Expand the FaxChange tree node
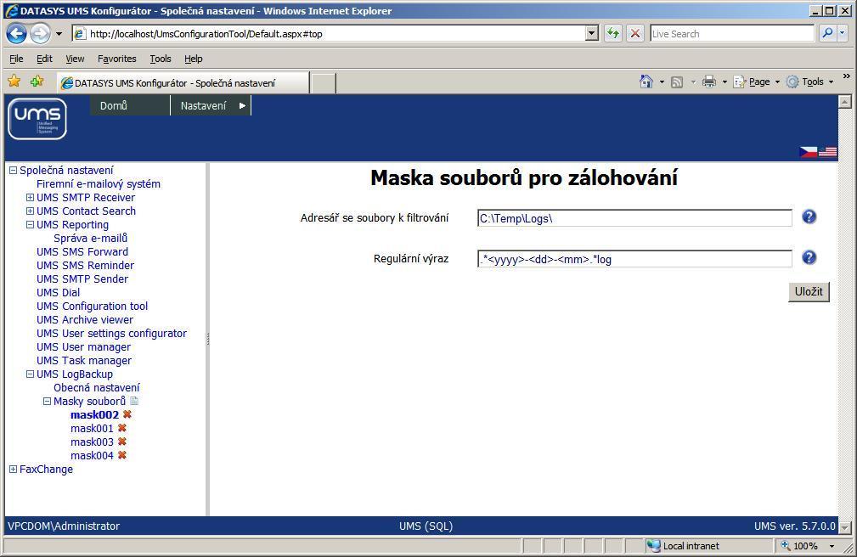The image size is (857, 557). [13, 469]
